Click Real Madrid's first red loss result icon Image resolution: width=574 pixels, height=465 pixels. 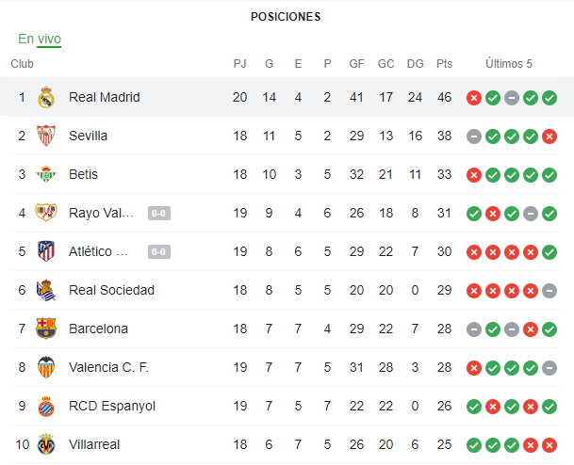point(474,97)
